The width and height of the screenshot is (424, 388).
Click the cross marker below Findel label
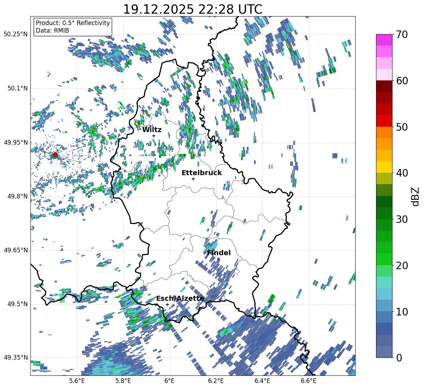(x=218, y=259)
